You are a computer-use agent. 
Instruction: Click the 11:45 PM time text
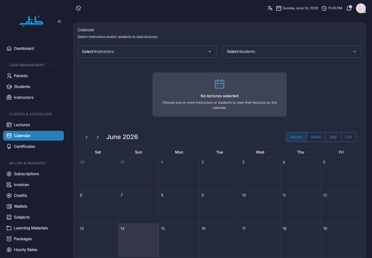(x=335, y=8)
